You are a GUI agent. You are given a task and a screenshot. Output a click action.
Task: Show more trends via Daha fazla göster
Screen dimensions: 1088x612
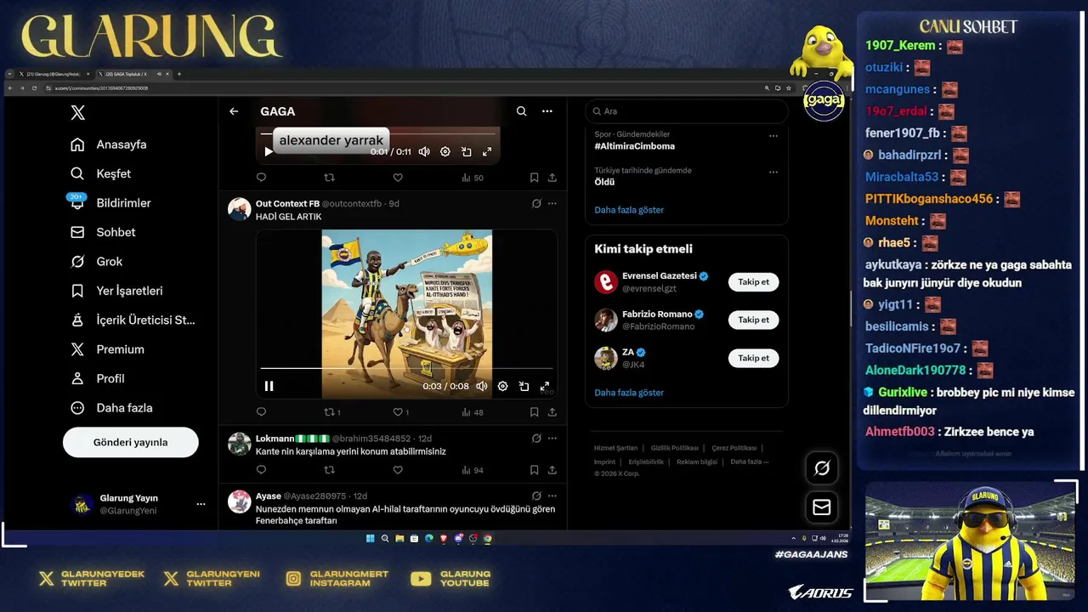point(629,210)
